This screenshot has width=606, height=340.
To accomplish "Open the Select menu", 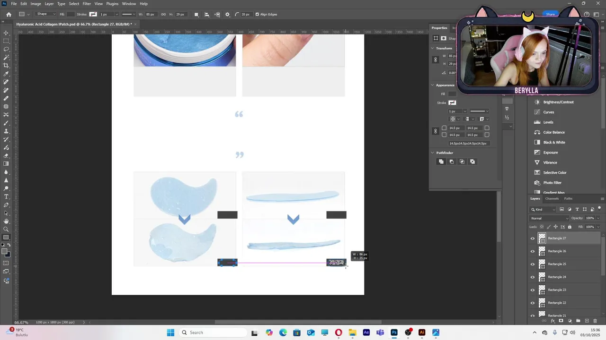I will [x=74, y=4].
